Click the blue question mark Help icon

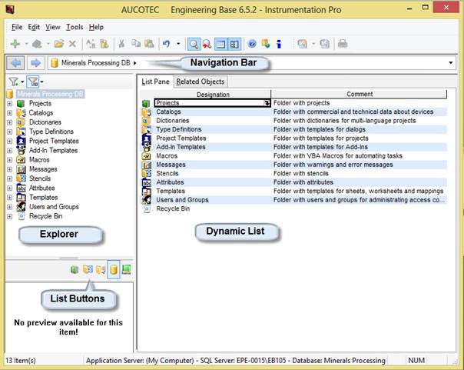tap(252, 44)
